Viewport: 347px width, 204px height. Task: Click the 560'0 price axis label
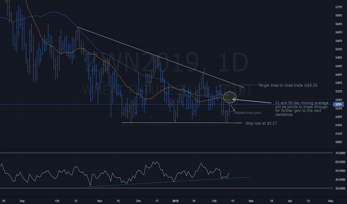pos(338,32)
